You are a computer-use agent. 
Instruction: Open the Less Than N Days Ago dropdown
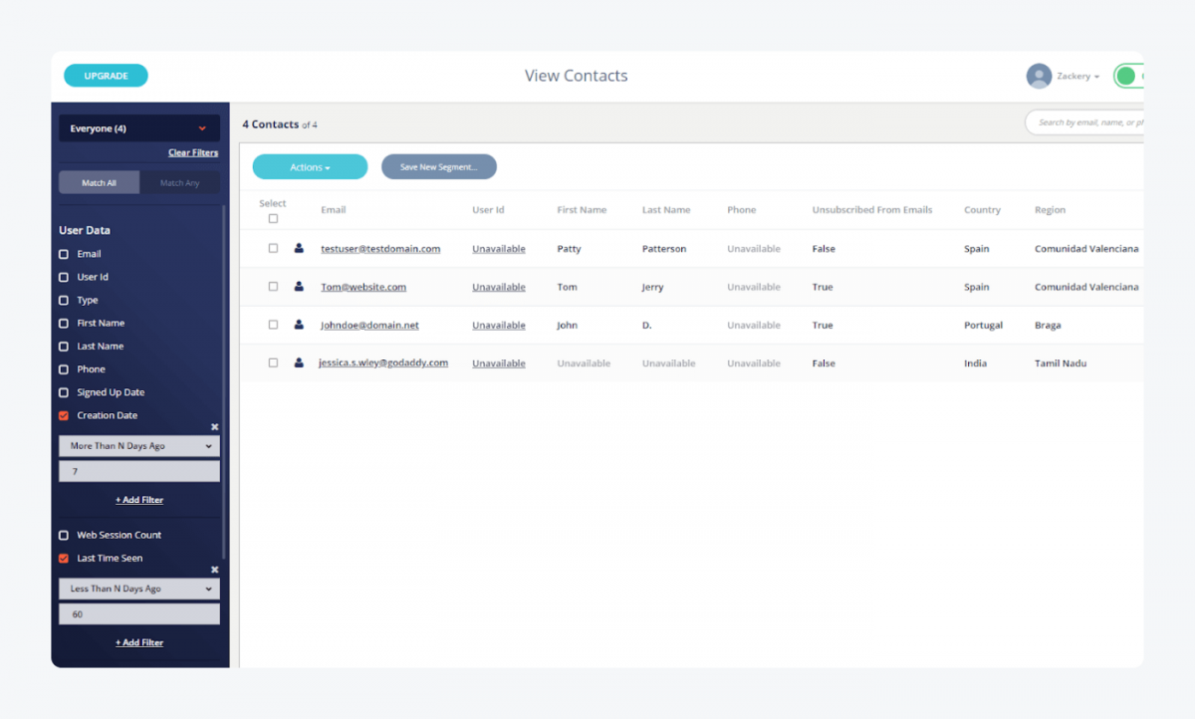(139, 589)
